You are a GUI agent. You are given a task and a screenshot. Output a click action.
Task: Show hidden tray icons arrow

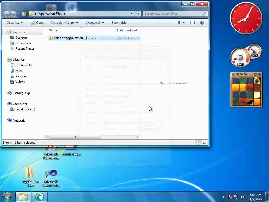[223, 197]
